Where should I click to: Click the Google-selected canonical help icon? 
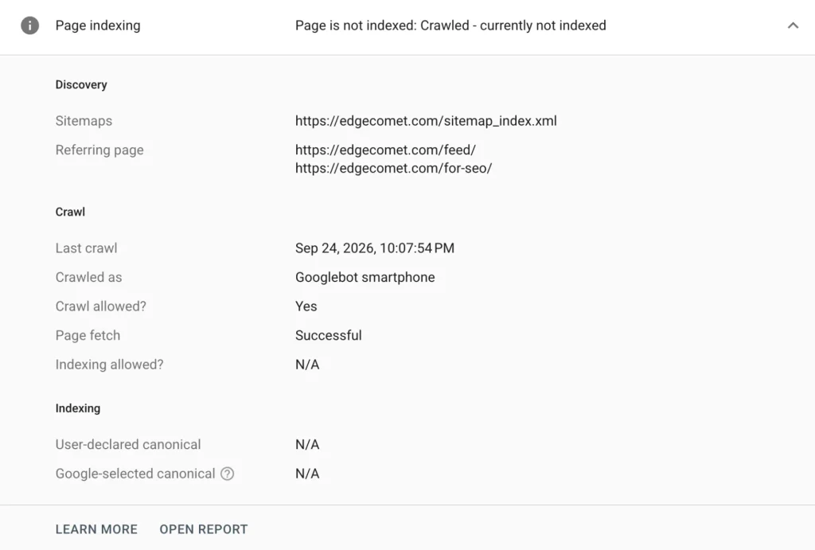[227, 474]
